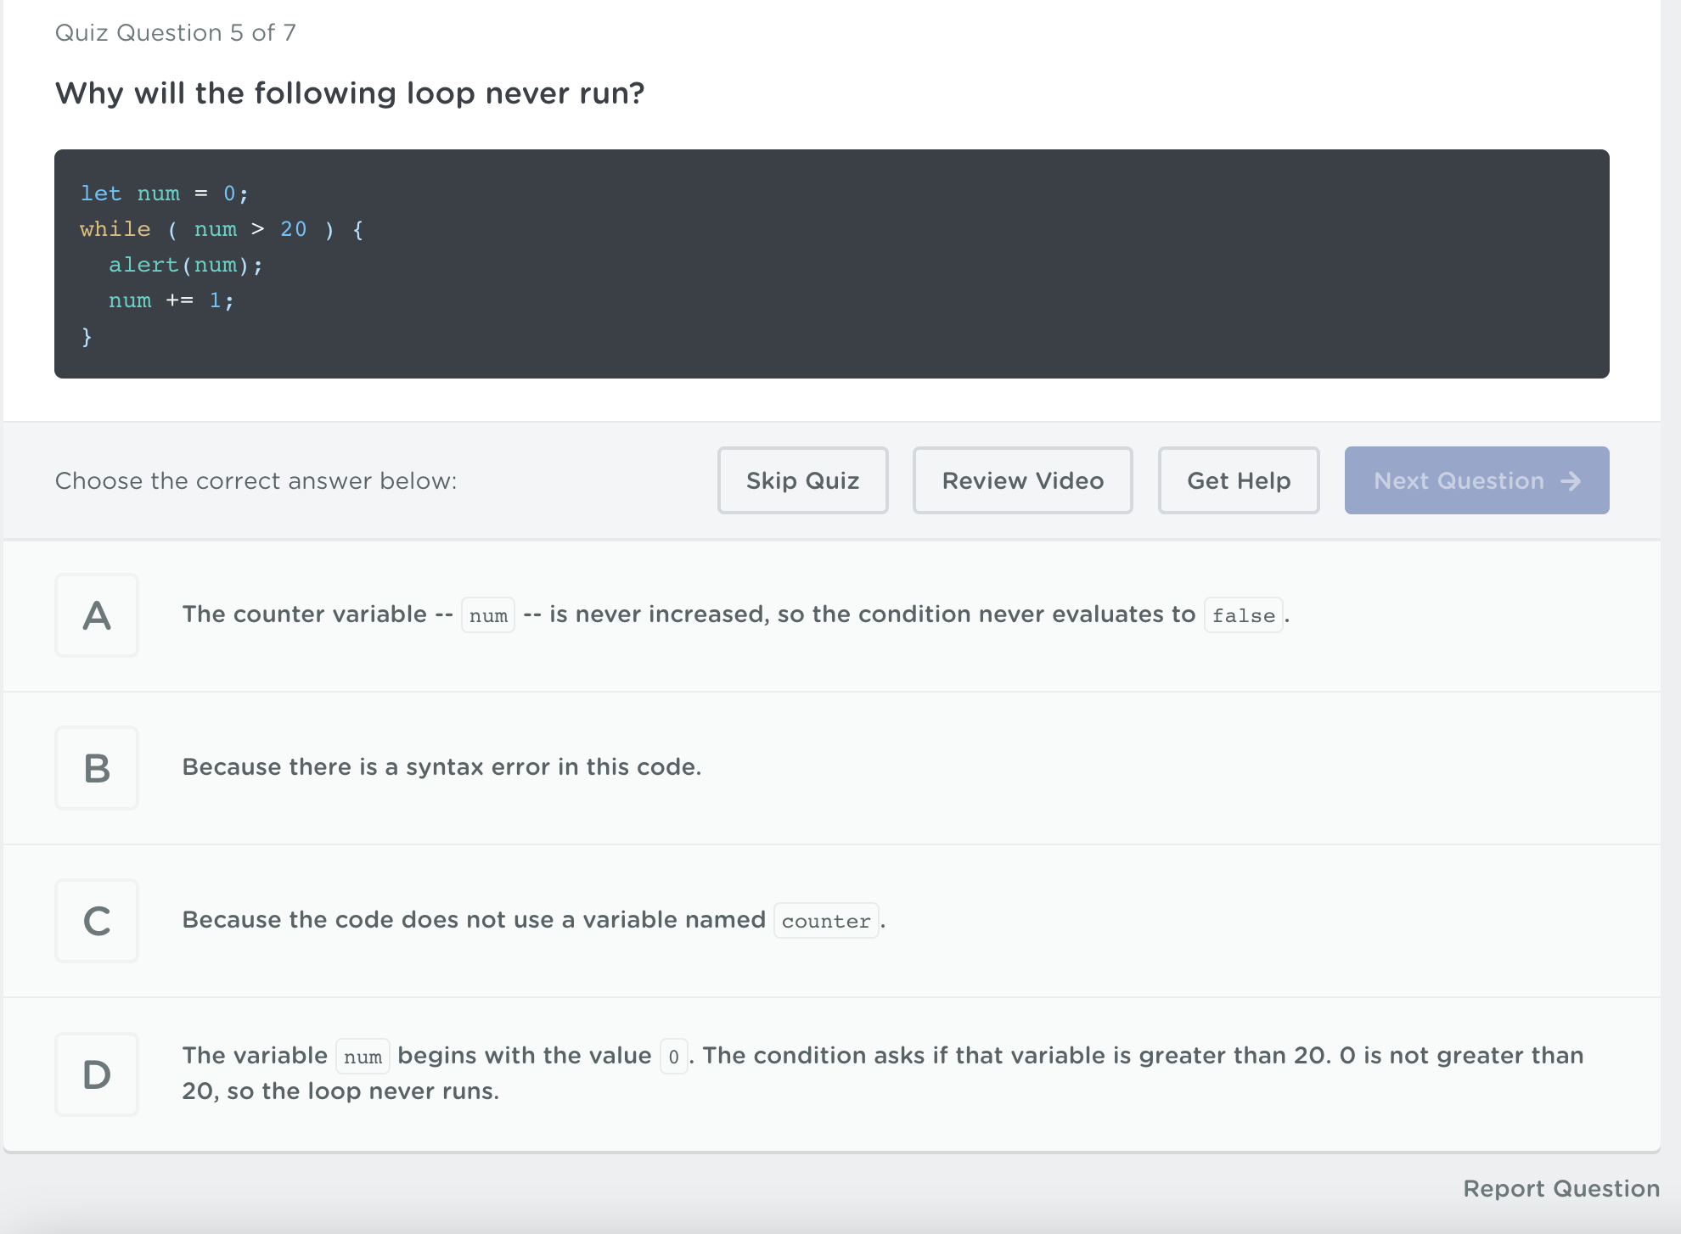Select answer letter D box

[97, 1074]
